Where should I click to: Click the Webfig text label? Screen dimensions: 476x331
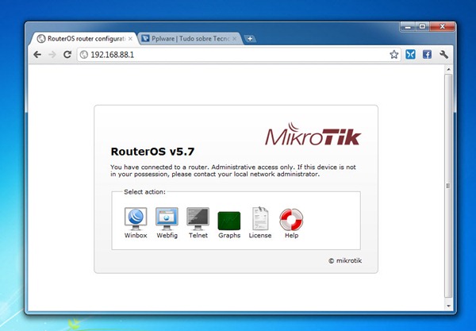click(x=167, y=235)
